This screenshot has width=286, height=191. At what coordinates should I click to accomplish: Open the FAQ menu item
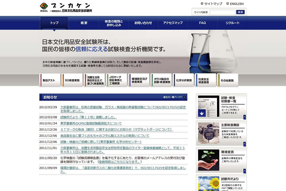pos(202,23)
